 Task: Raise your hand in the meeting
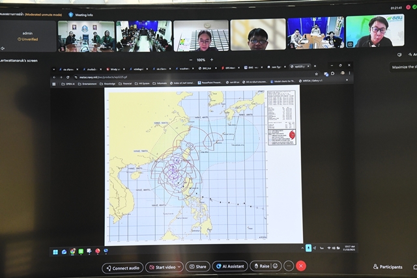coord(261,266)
